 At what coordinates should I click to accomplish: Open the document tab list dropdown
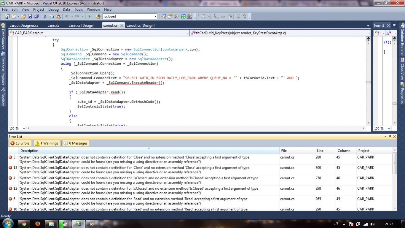pyautogui.click(x=368, y=26)
